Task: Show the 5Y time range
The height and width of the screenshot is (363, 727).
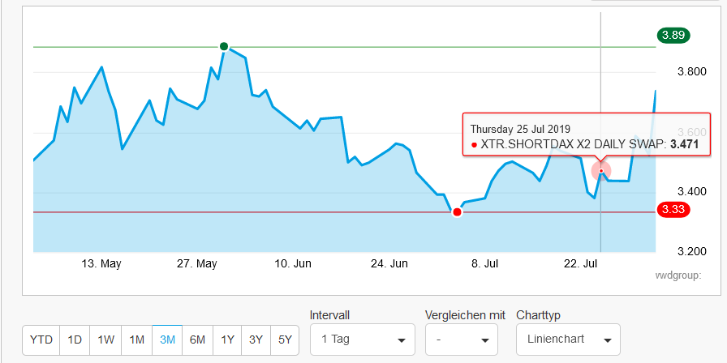Action: click(x=283, y=340)
